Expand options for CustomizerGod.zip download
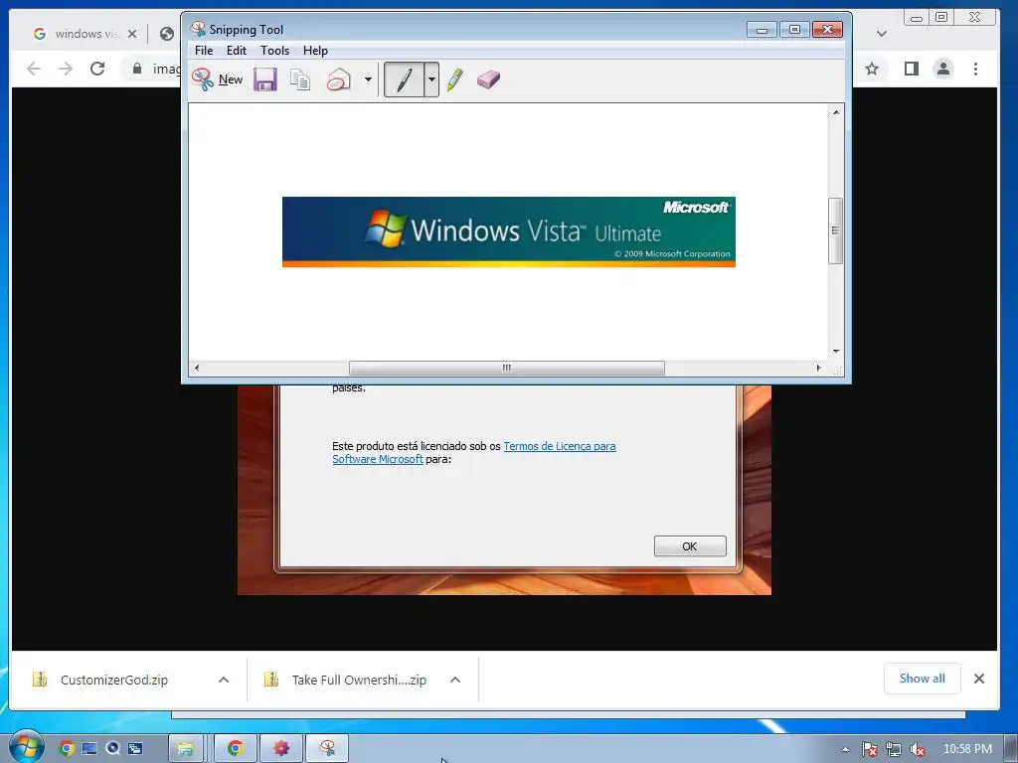This screenshot has height=763, width=1018. tap(224, 680)
